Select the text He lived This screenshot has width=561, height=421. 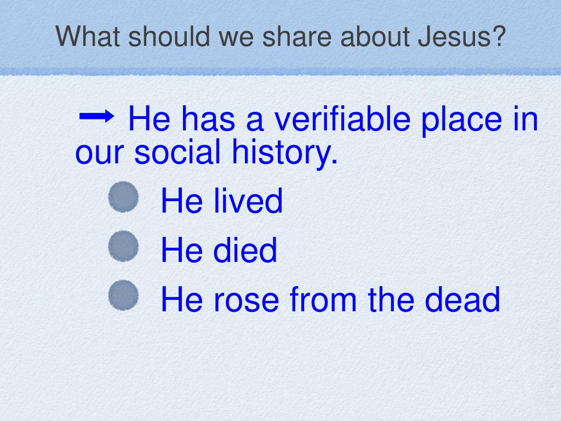click(222, 201)
